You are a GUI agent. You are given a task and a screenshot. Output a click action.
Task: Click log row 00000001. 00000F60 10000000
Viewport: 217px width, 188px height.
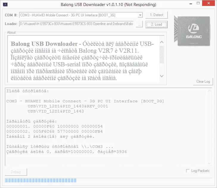(x=55, y=126)
